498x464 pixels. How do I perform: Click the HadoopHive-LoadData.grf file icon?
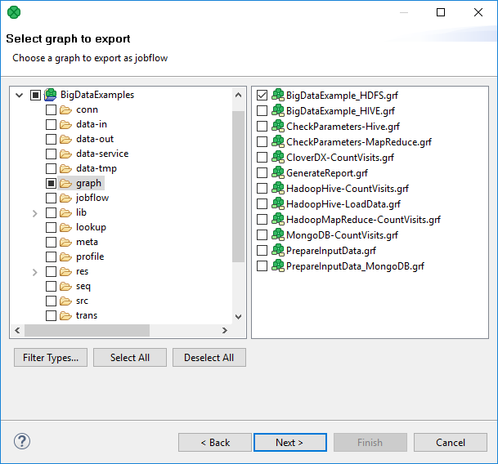(x=277, y=204)
